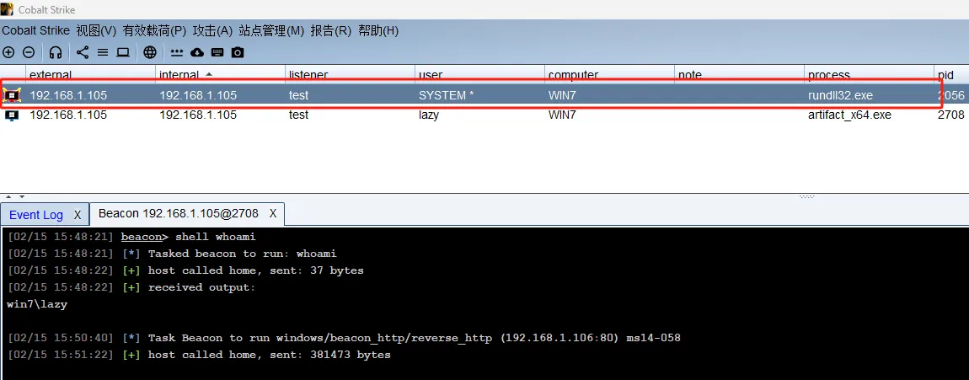Screen dimensions: 969x380
Task: Show target table laptop icon
Action: [123, 52]
